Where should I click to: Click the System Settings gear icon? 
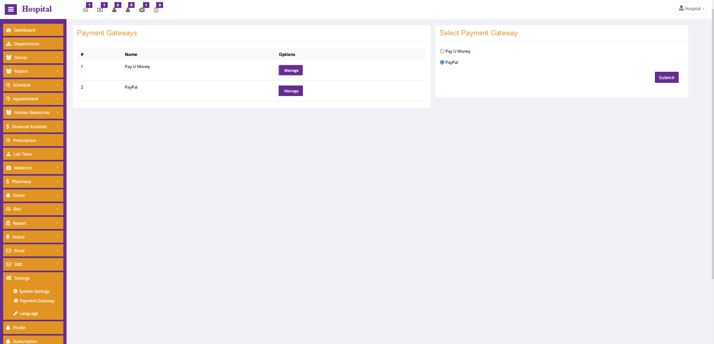tap(15, 291)
